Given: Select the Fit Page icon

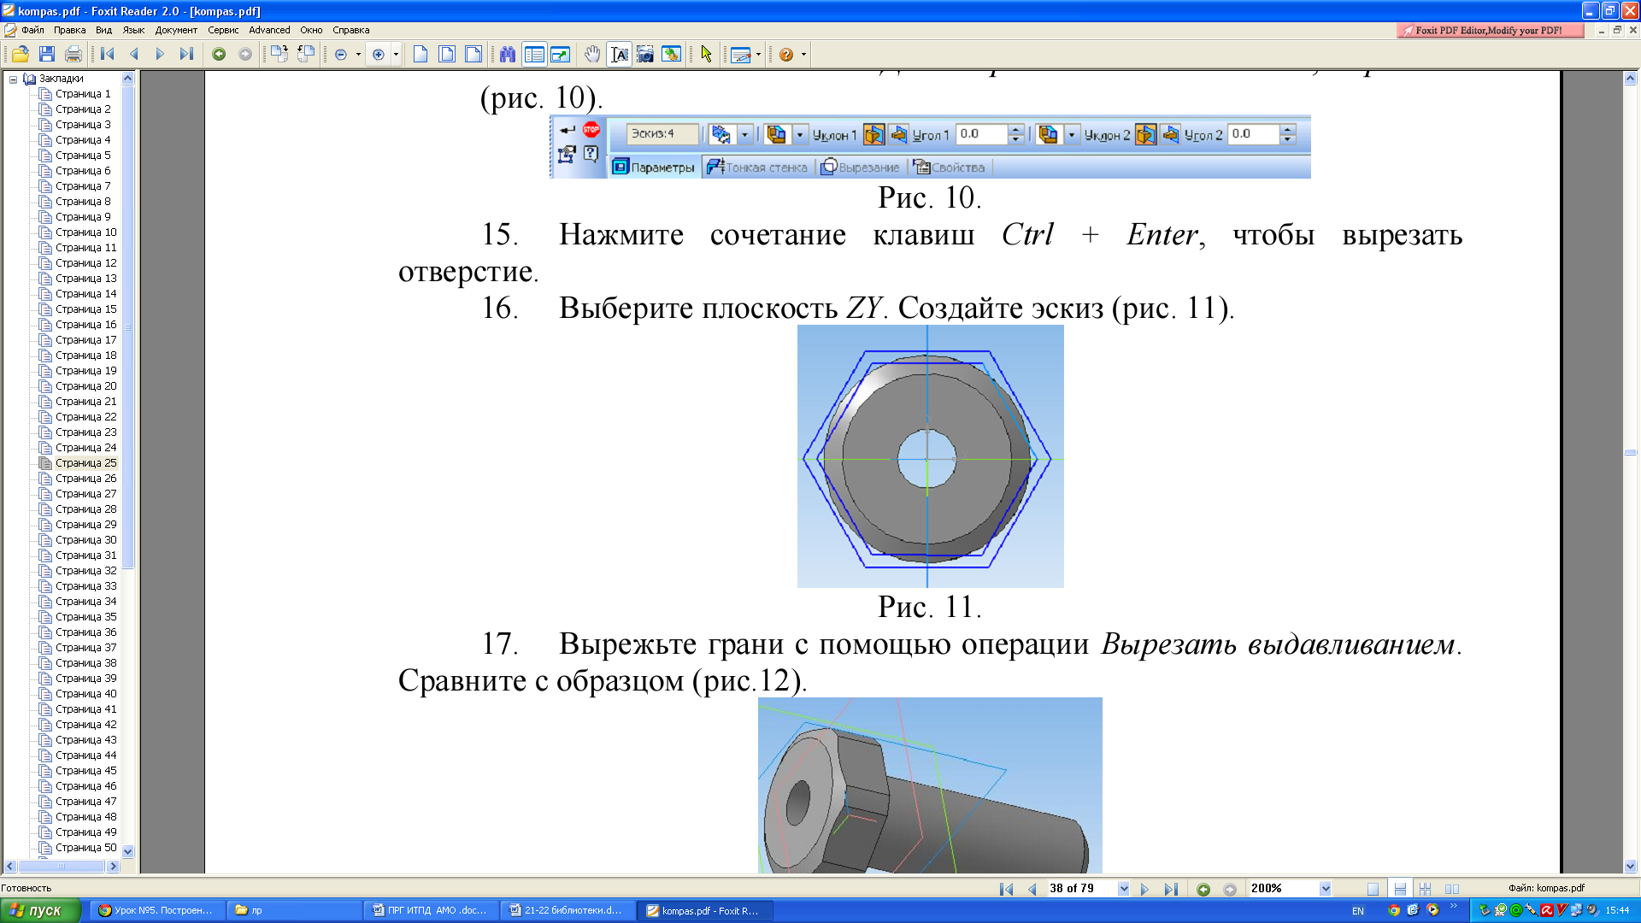Looking at the screenshot, I should pos(447,55).
